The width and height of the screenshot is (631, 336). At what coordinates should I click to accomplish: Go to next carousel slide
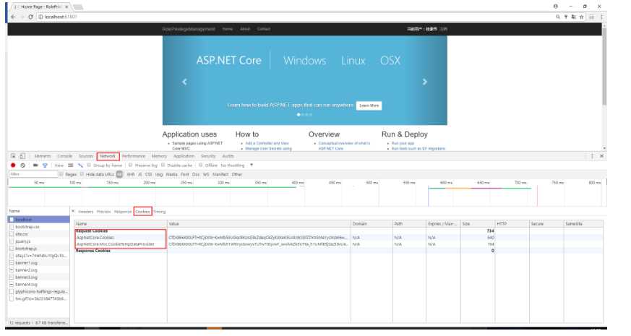[424, 82]
